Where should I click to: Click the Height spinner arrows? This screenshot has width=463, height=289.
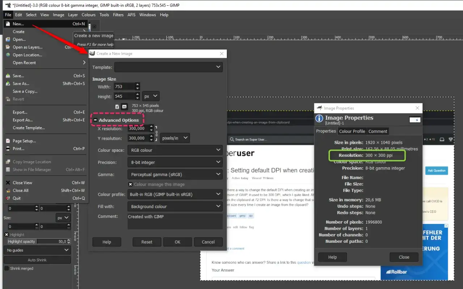click(137, 96)
